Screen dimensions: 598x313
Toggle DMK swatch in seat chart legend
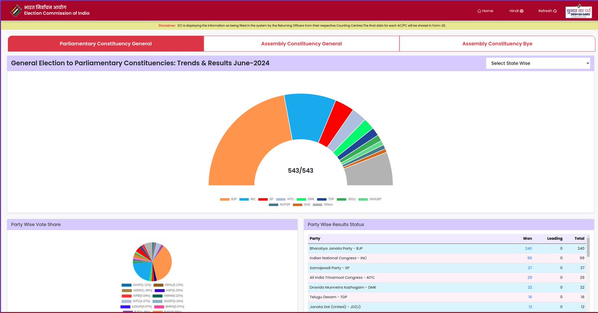point(301,199)
